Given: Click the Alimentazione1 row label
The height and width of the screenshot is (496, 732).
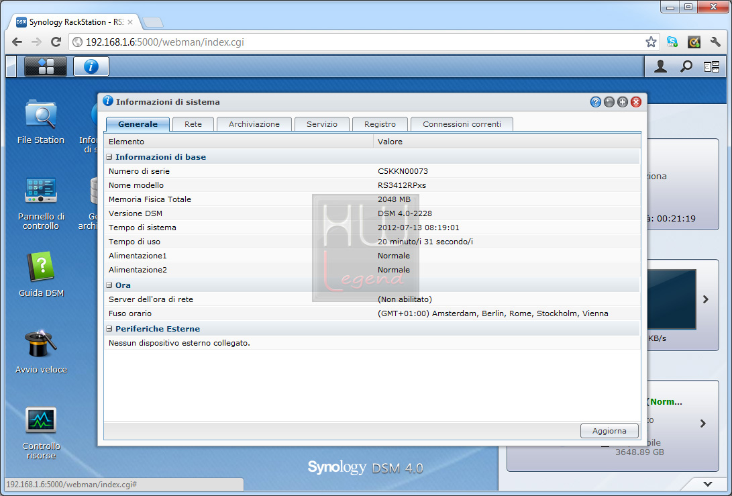Looking at the screenshot, I should tap(138, 256).
